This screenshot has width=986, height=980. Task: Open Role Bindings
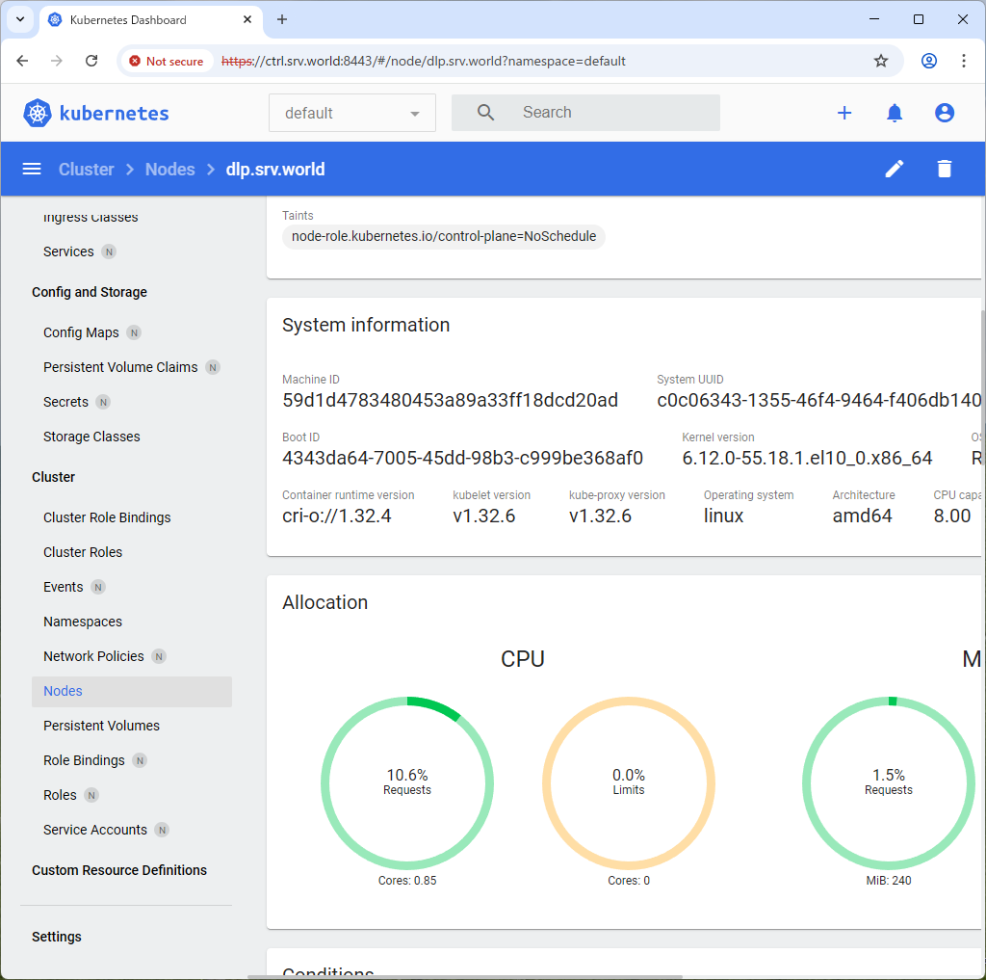click(85, 760)
